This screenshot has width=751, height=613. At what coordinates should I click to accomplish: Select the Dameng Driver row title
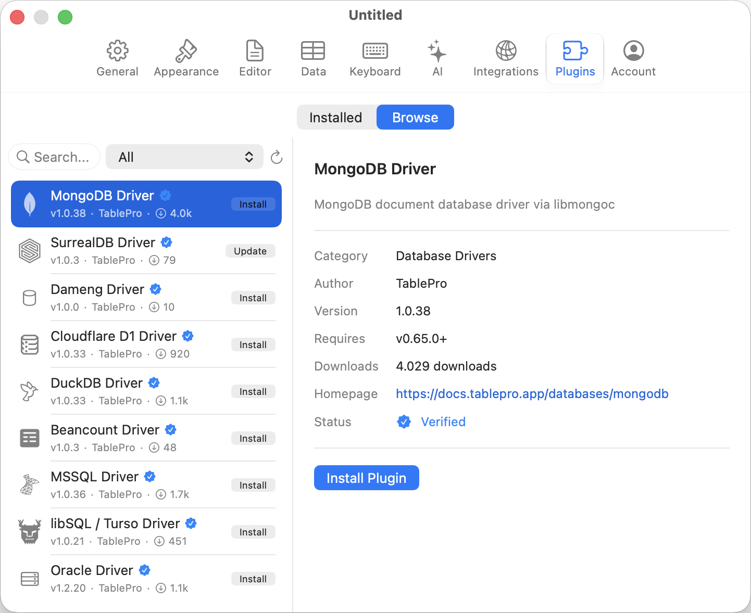97,289
